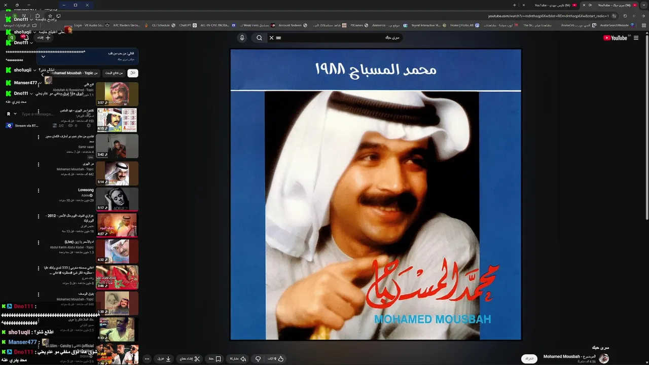
Task: Click the browser address bar URL
Action: pos(548,16)
